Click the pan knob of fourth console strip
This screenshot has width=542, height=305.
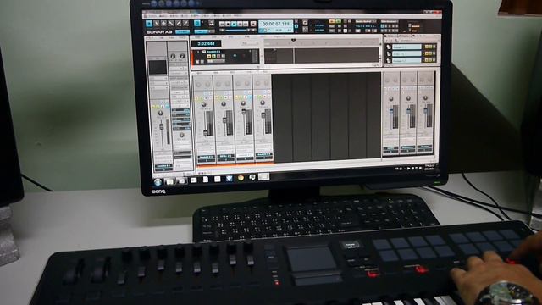(263, 103)
